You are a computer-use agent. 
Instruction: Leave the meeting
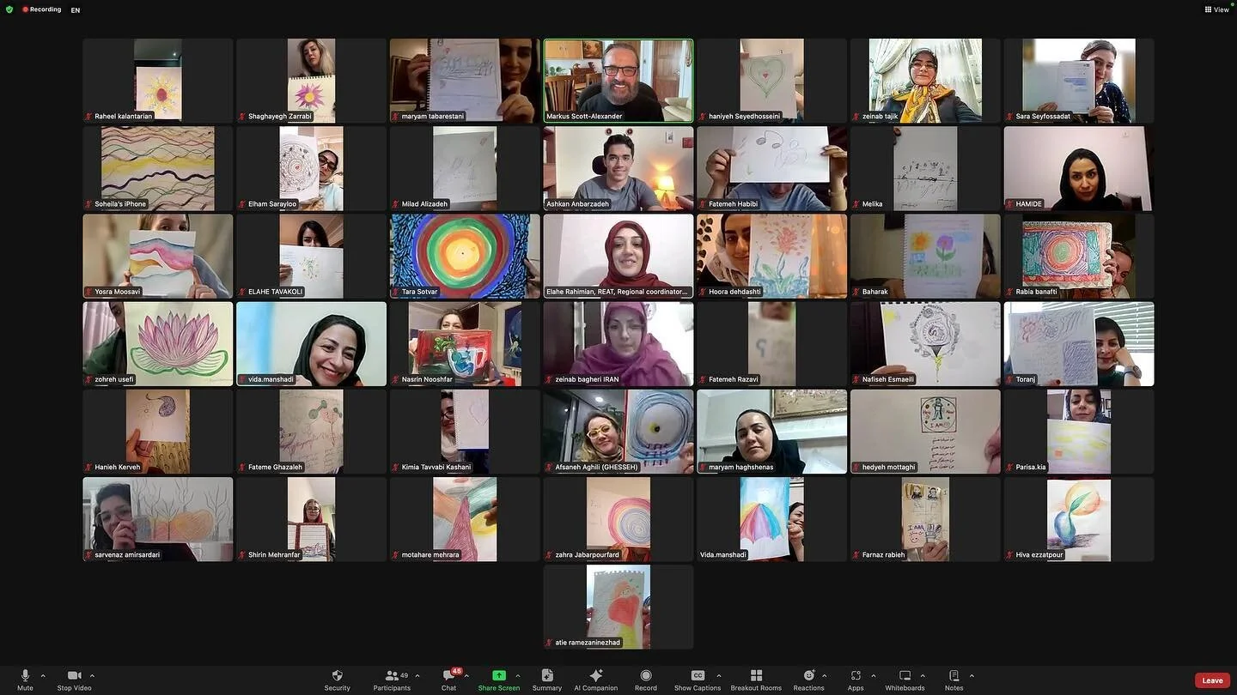[1211, 680]
